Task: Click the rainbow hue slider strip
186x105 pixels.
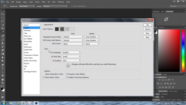Action: click(x=183, y=51)
